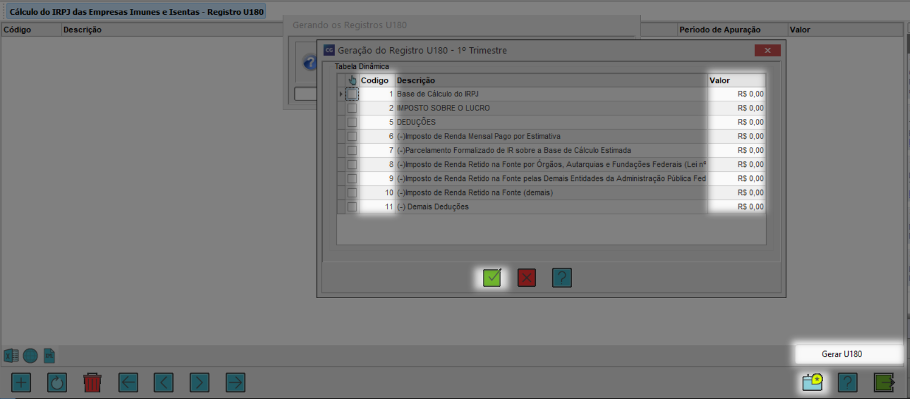Image resolution: width=910 pixels, height=399 pixels.
Task: Click value R$ 0,00 of IMPOSTO SOBRE O LUCRO
Action: click(736, 108)
